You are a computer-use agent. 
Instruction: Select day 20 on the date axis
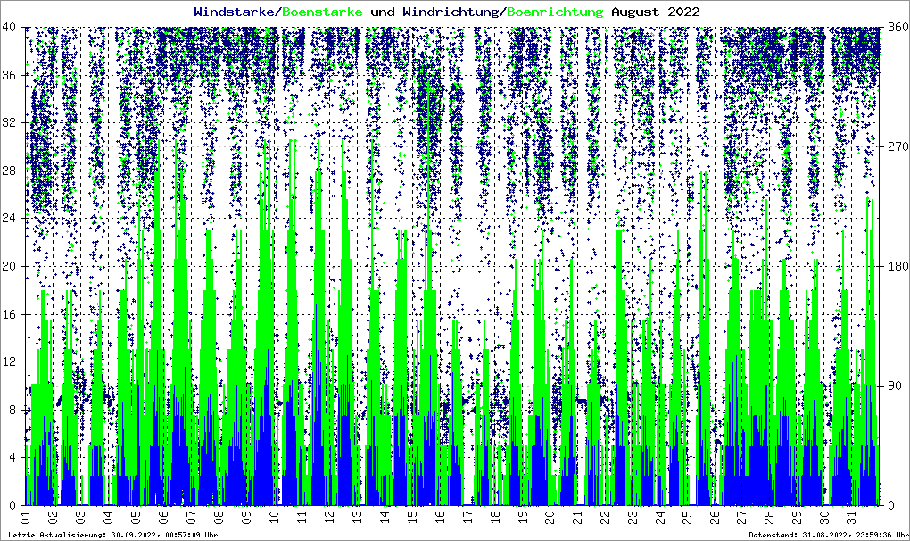550,517
